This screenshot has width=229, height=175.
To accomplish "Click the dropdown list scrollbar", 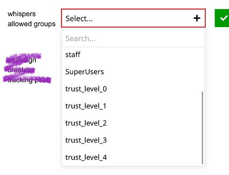I will click(x=202, y=128).
